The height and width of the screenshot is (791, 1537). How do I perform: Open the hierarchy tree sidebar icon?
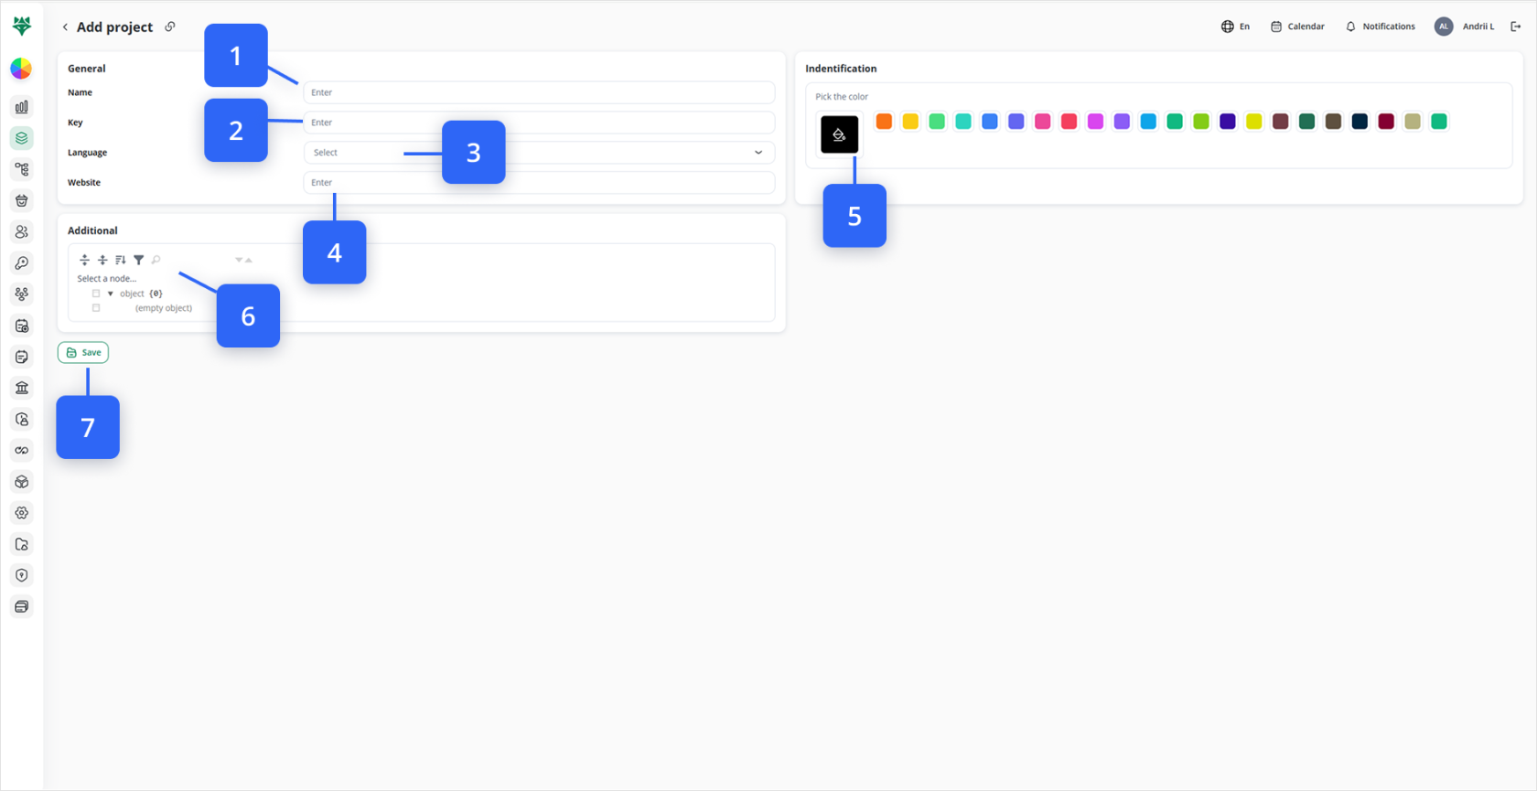[22, 169]
